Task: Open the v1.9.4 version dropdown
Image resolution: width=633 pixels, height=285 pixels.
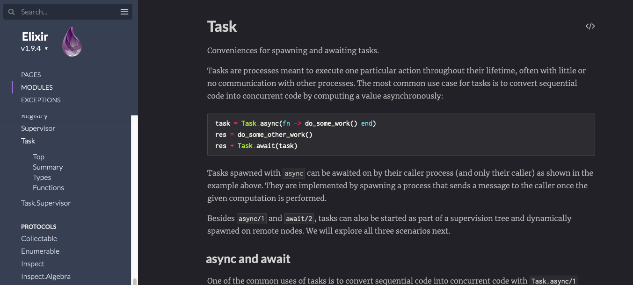Action: [x=35, y=49]
